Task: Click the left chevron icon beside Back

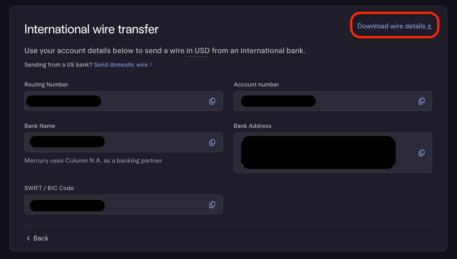Action: coord(28,238)
